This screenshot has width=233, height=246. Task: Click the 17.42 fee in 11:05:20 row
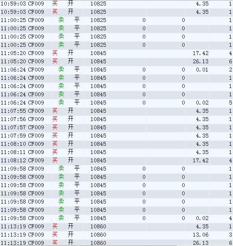click(x=201, y=53)
